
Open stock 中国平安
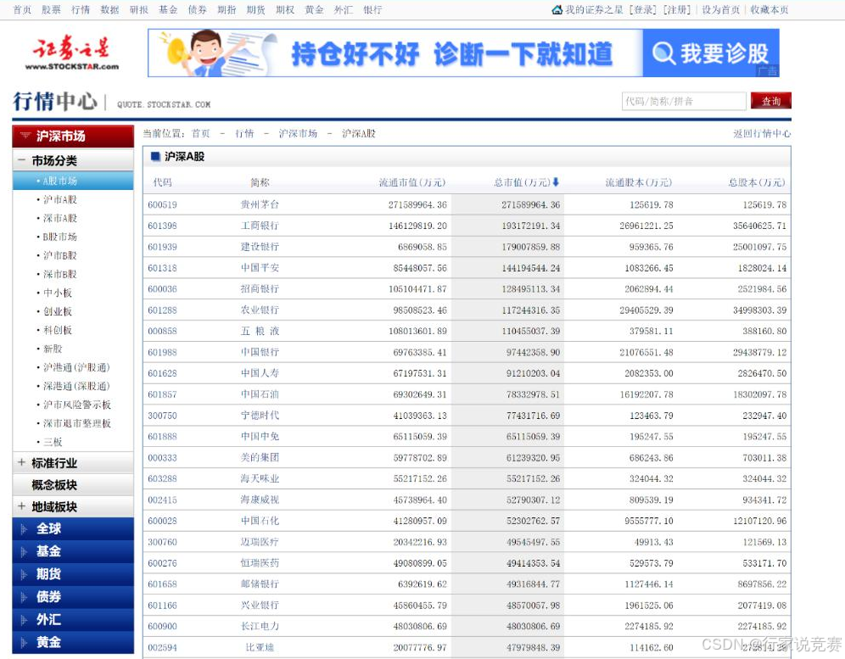[260, 268]
